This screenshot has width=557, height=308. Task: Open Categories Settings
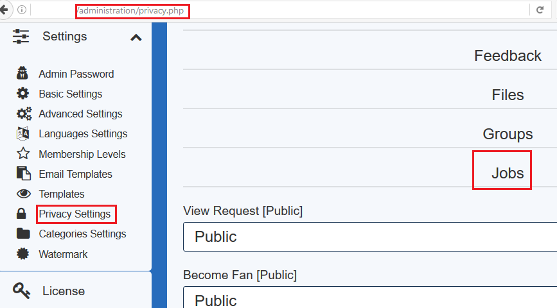click(x=82, y=234)
